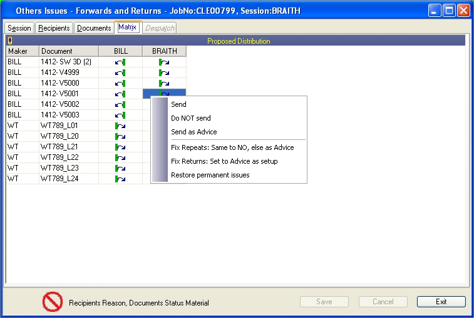Select document cell 1412- V5000

pos(69,83)
